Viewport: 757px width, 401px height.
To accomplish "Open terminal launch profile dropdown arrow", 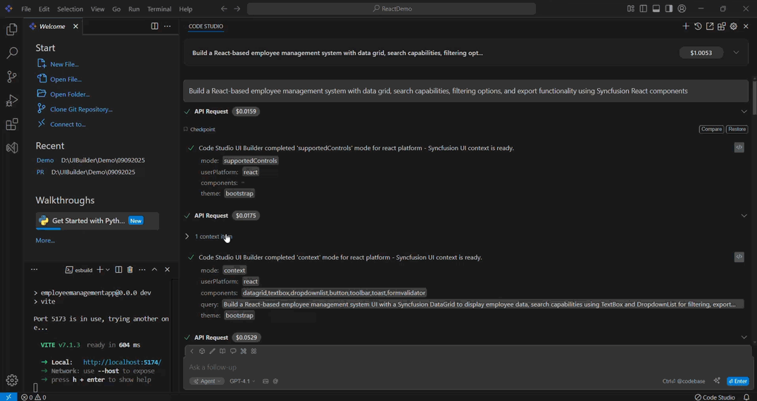I will tap(108, 270).
